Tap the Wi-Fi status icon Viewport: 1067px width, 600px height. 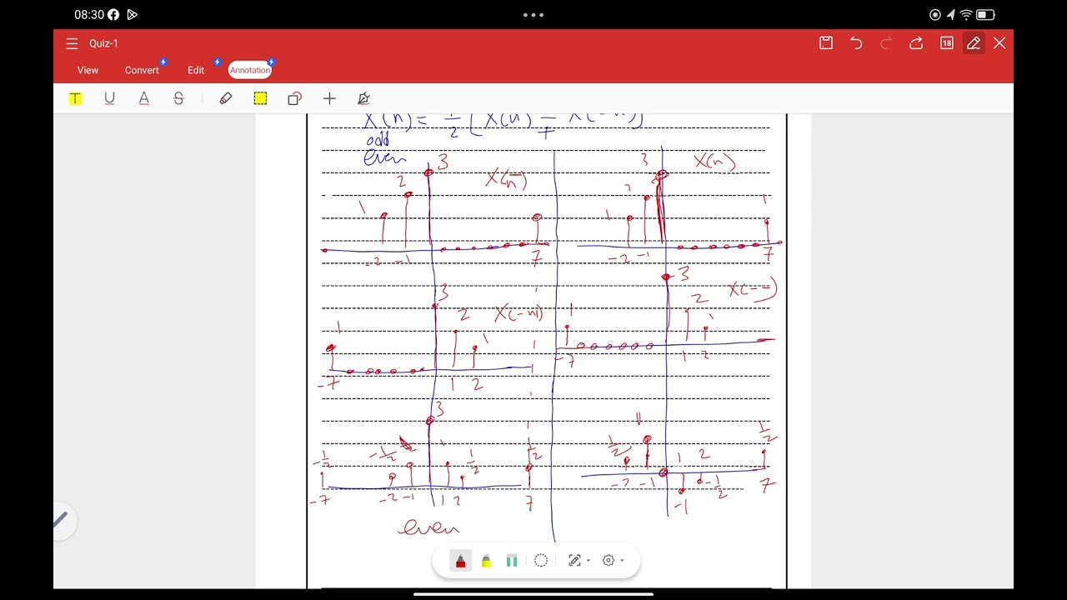click(966, 14)
